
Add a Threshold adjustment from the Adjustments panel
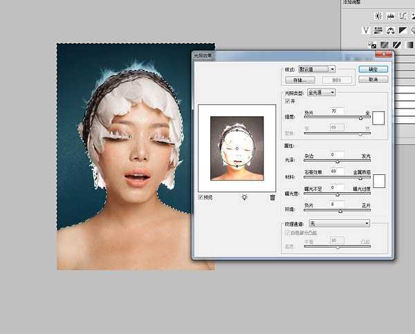(x=396, y=45)
